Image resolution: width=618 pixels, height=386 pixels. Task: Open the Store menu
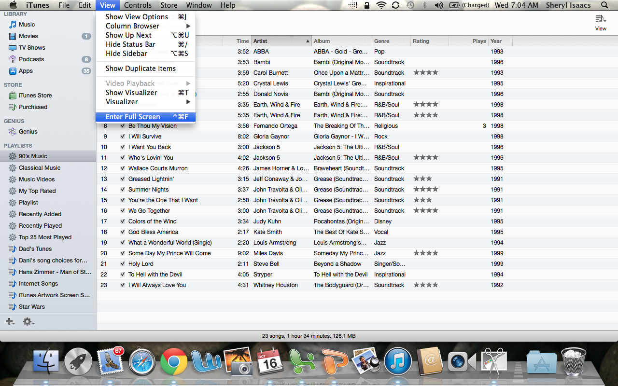point(169,5)
